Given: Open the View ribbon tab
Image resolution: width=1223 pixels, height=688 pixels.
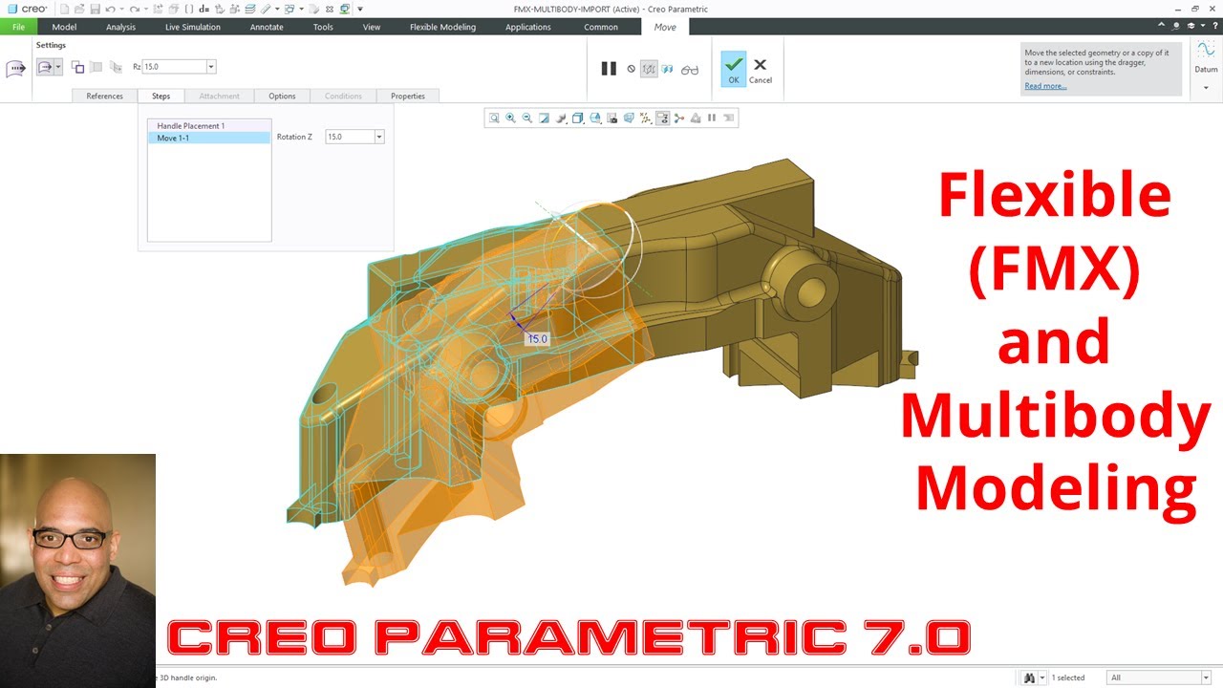Looking at the screenshot, I should point(372,27).
